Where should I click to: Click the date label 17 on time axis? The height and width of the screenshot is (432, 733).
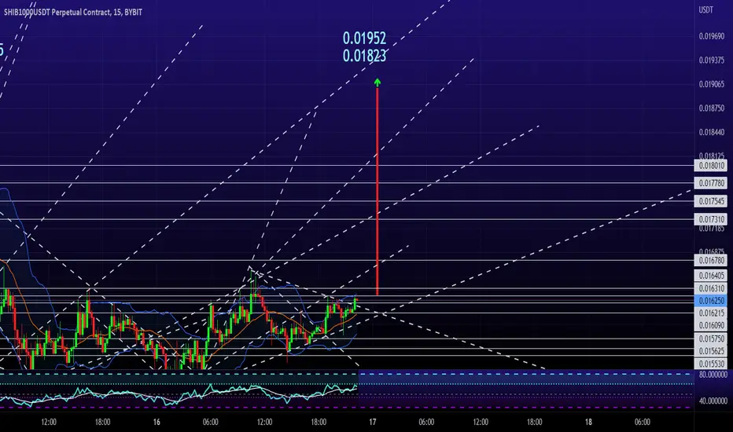(x=373, y=423)
